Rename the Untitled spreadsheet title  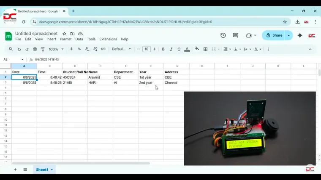[x=36, y=33]
